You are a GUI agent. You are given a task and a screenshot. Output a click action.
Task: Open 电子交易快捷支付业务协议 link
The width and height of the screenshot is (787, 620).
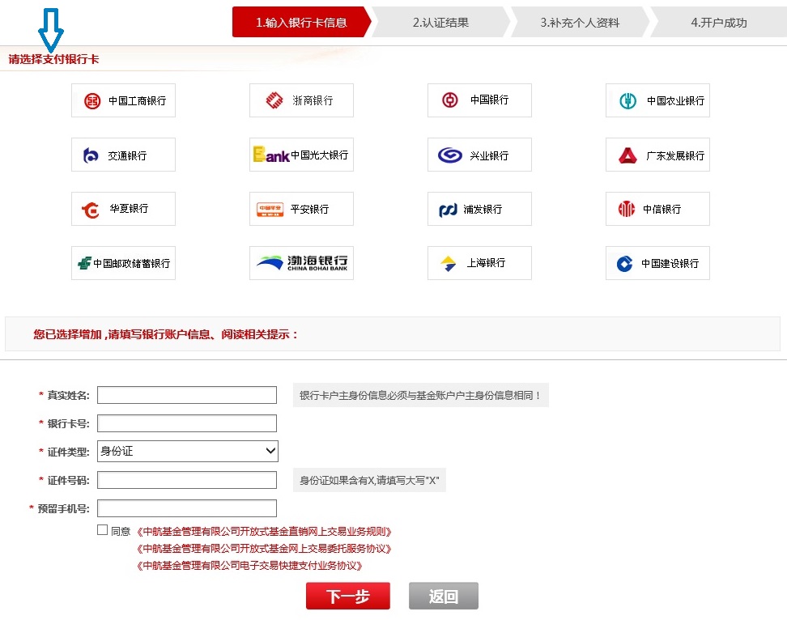249,565
